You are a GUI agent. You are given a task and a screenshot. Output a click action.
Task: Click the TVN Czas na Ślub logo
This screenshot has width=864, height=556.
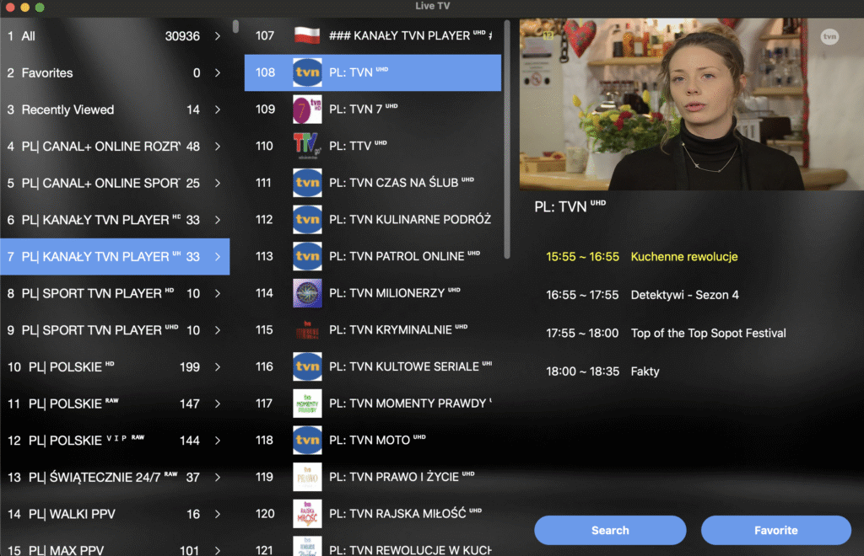pos(306,183)
